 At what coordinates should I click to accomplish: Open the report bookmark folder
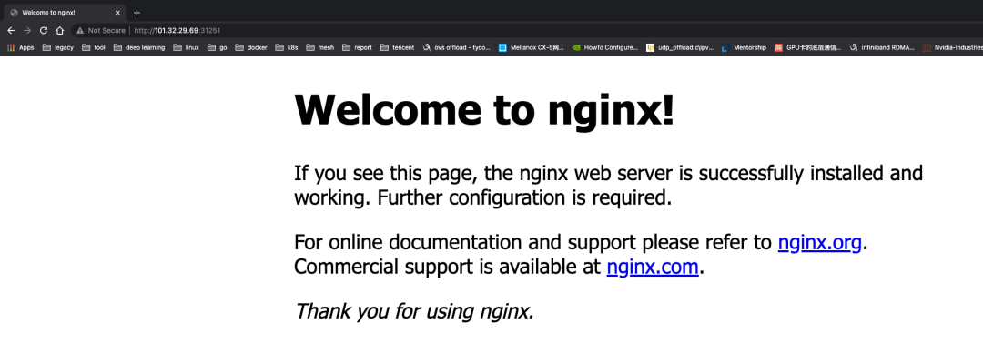[x=358, y=47]
